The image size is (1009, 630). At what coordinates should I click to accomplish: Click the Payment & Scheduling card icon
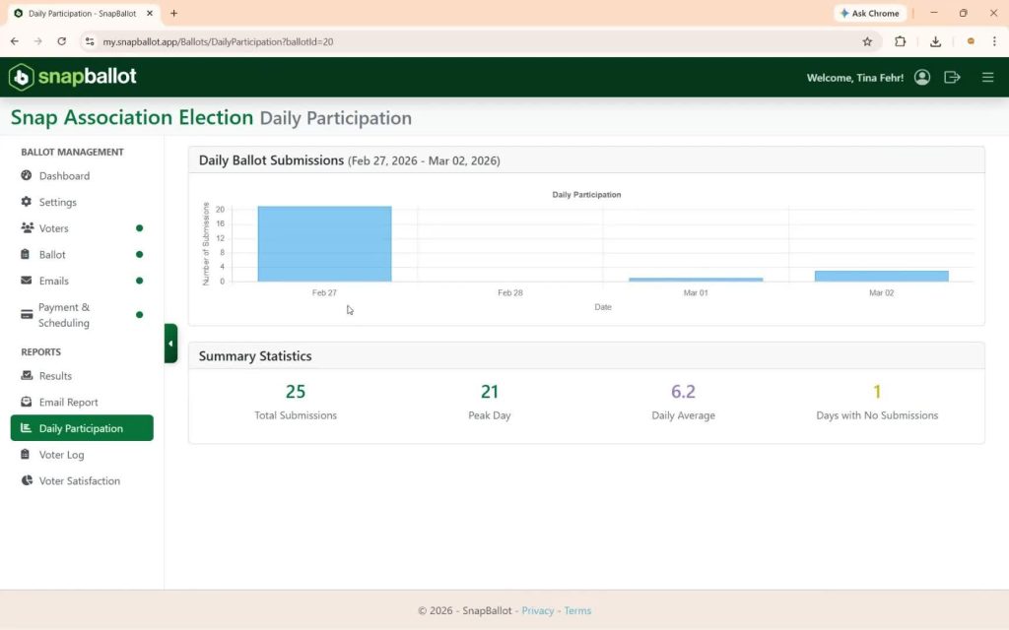coord(27,314)
